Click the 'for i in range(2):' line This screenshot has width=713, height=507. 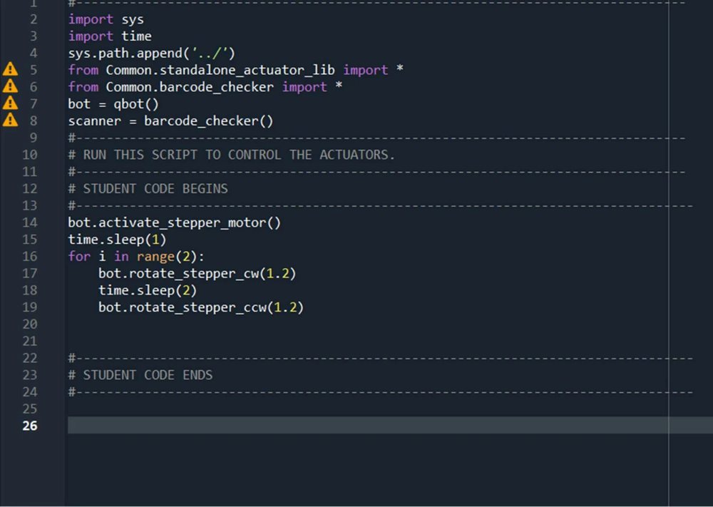tap(136, 257)
